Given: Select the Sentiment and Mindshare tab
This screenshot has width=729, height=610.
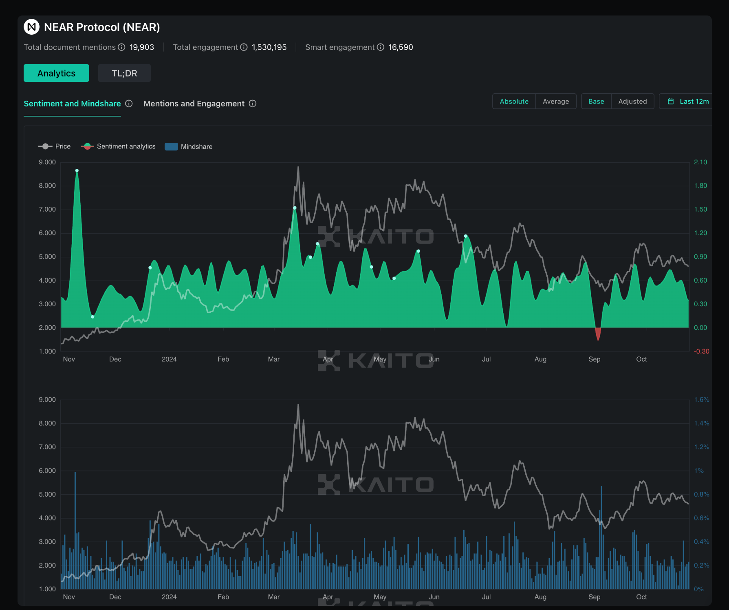Looking at the screenshot, I should [x=72, y=104].
